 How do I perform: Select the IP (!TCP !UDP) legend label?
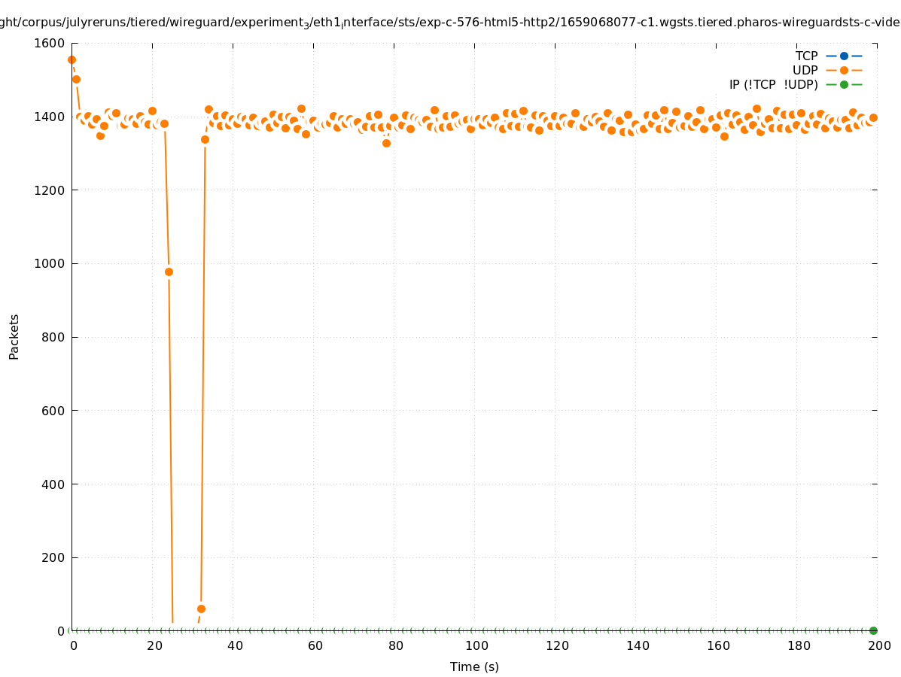point(773,84)
